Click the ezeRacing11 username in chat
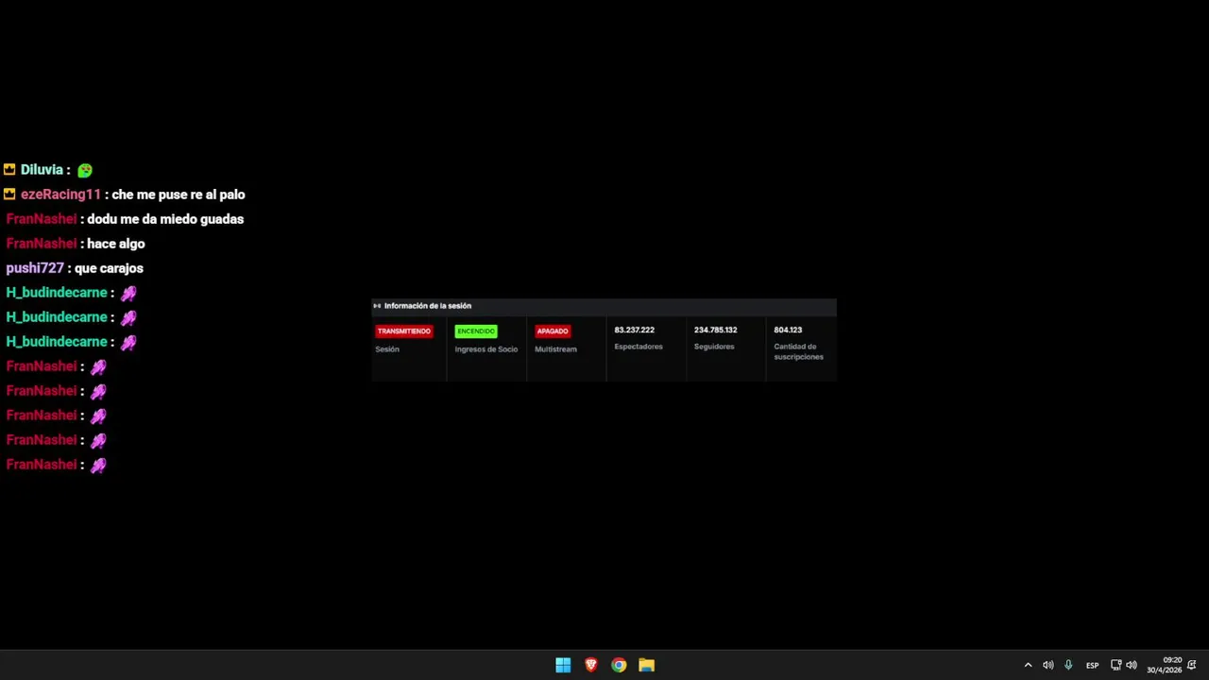 pyautogui.click(x=60, y=195)
